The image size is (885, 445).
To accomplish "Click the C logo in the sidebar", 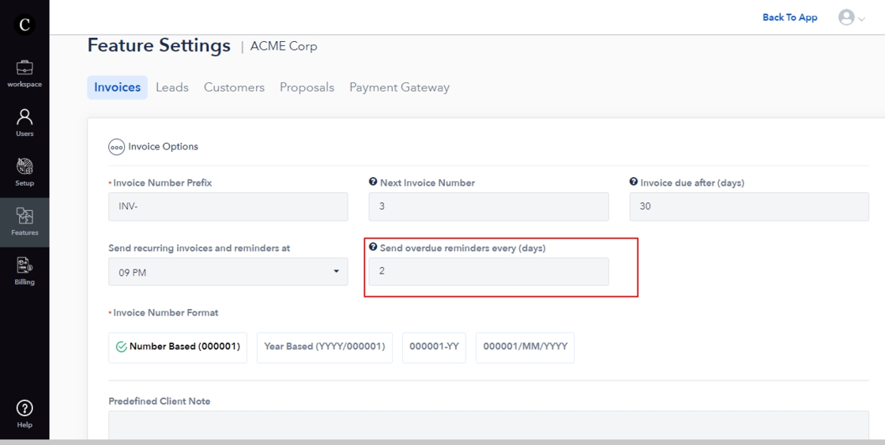I will click(24, 25).
